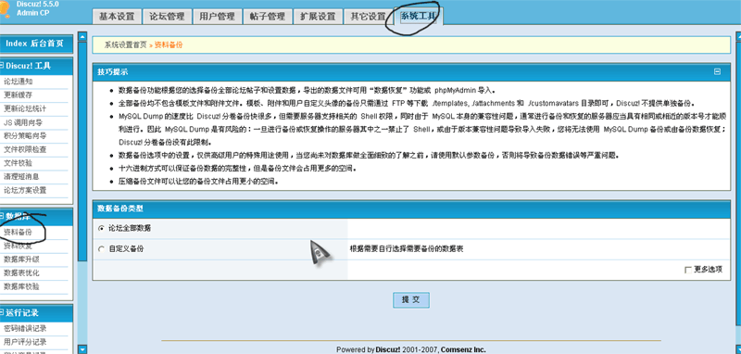Open 密码错误记录 under 运行记录
Viewport: 741px width, 354px height.
(25, 328)
